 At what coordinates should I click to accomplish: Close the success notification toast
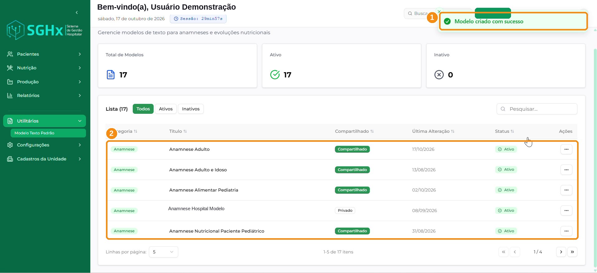coord(439,12)
